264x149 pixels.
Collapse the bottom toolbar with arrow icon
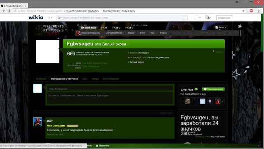(259, 146)
